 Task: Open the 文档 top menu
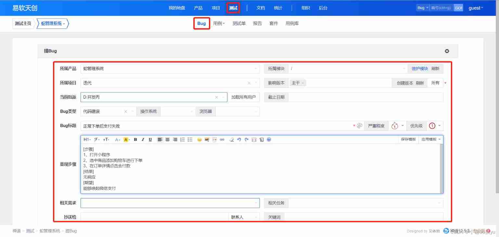click(261, 8)
